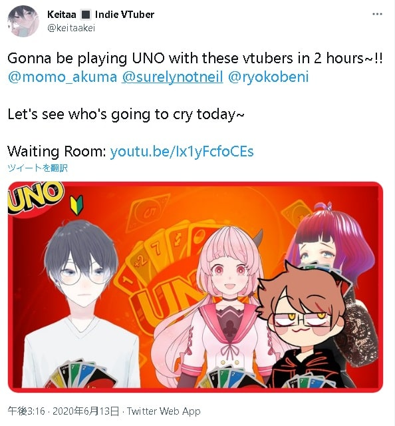Click the Twitter Web App source label
This screenshot has width=395, height=426.
[164, 411]
